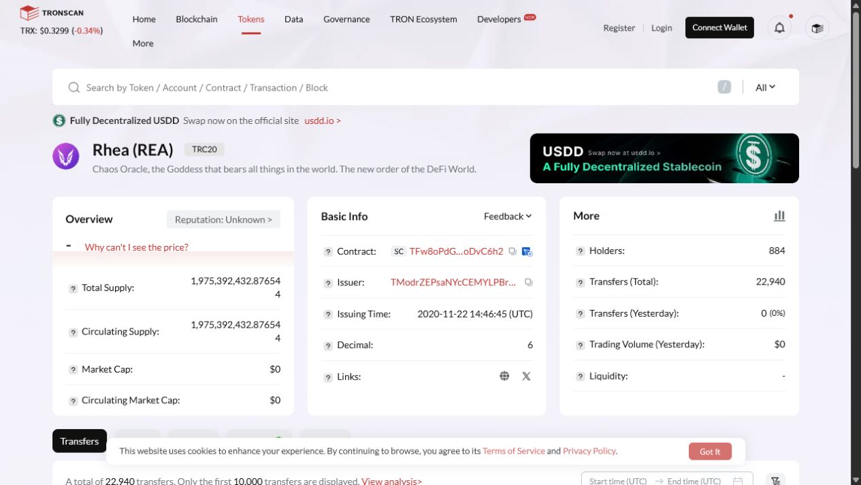Open the Governance menu
This screenshot has width=861, height=485.
pyautogui.click(x=346, y=19)
